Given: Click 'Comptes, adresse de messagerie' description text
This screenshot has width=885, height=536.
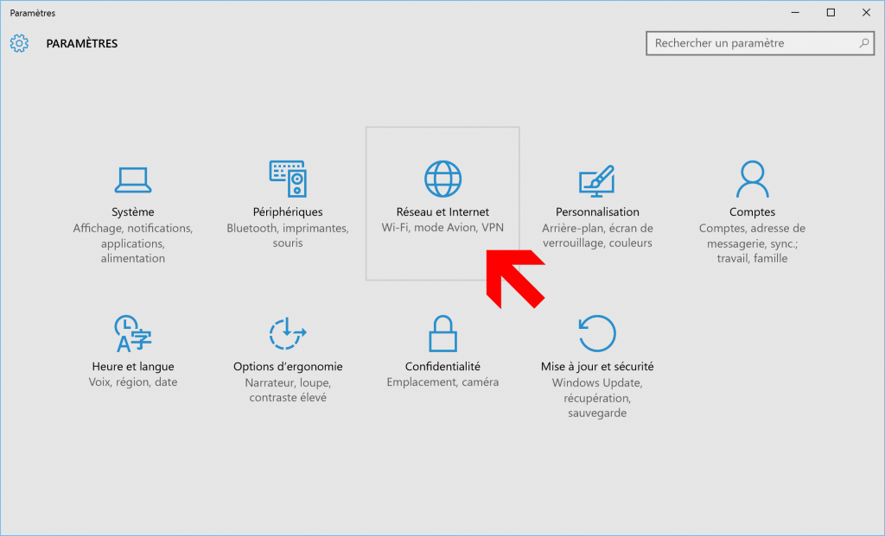Looking at the screenshot, I should point(753,243).
